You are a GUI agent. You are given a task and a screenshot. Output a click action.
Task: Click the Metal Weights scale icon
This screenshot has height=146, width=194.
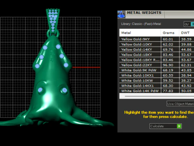coord(121,14)
